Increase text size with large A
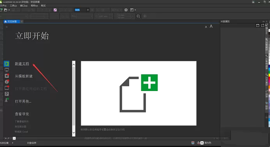 coord(211,26)
